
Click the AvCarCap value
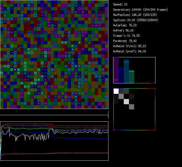[x=125, y=25]
